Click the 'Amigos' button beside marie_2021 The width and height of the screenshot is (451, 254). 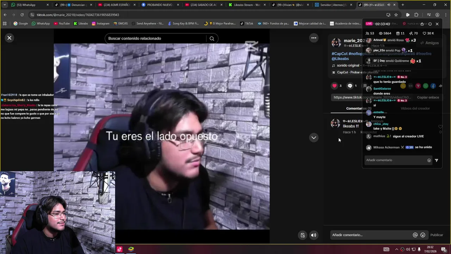point(430,43)
